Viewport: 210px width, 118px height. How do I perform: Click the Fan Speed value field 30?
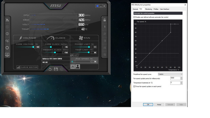pyautogui.click(x=94, y=62)
